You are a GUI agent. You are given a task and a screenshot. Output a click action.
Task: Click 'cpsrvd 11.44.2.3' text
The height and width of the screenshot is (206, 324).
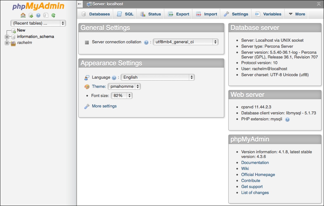pyautogui.click(x=256, y=107)
